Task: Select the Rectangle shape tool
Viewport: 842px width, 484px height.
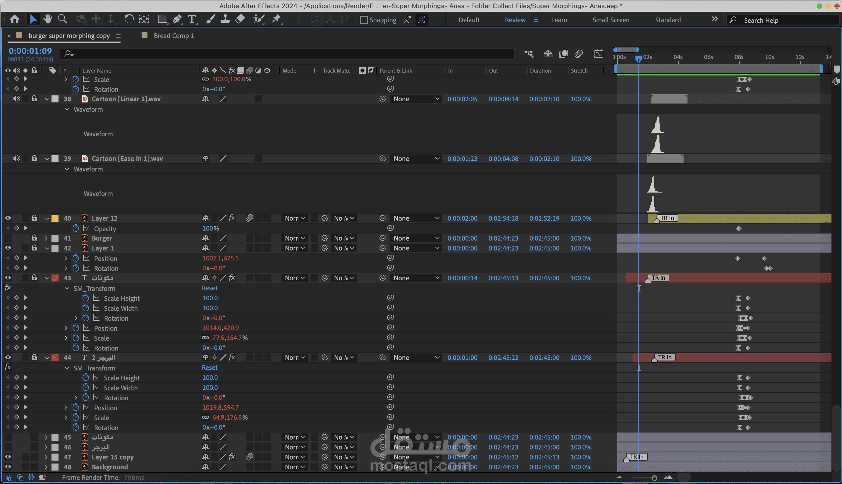Action: click(x=162, y=19)
